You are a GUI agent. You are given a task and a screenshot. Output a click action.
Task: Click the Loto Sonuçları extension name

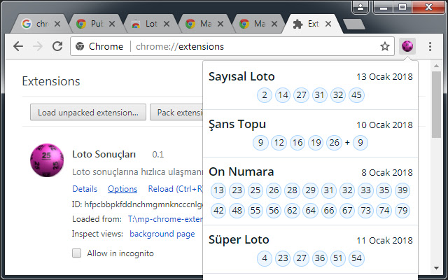[104, 154]
